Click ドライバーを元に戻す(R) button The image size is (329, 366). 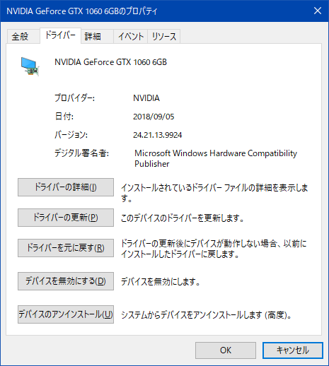pyautogui.click(x=66, y=248)
